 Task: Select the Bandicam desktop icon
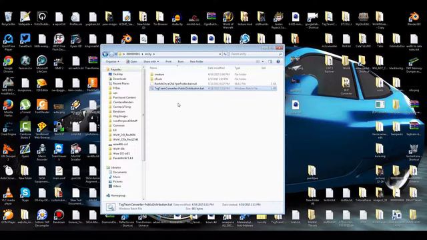pos(59,217)
